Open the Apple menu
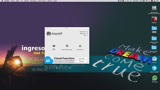Viewport: 160px width, 90px height. tap(2, 1)
